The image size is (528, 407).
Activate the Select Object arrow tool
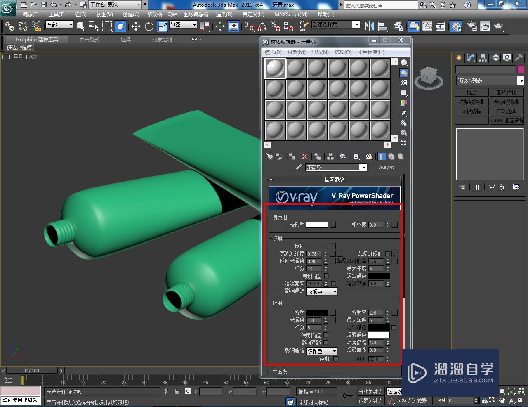click(80, 26)
